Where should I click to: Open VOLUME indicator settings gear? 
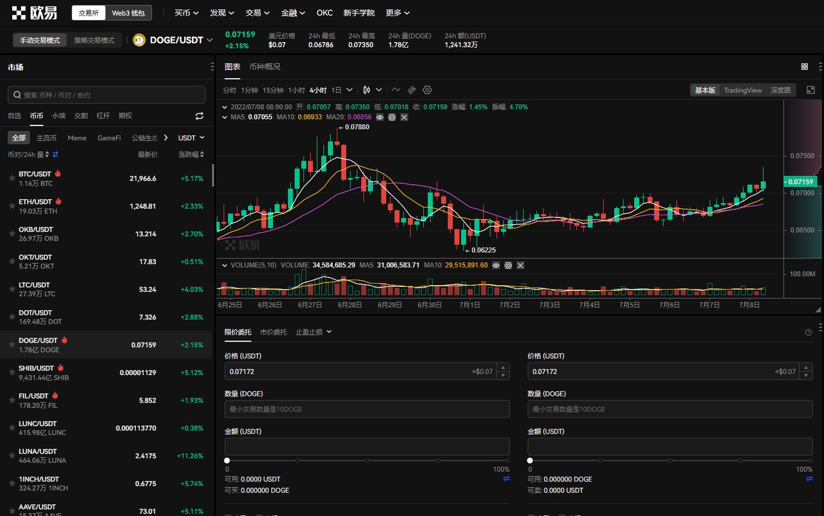coord(508,265)
